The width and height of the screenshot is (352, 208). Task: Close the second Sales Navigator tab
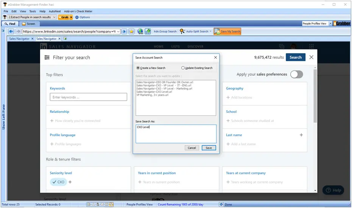pyautogui.click(x=59, y=39)
